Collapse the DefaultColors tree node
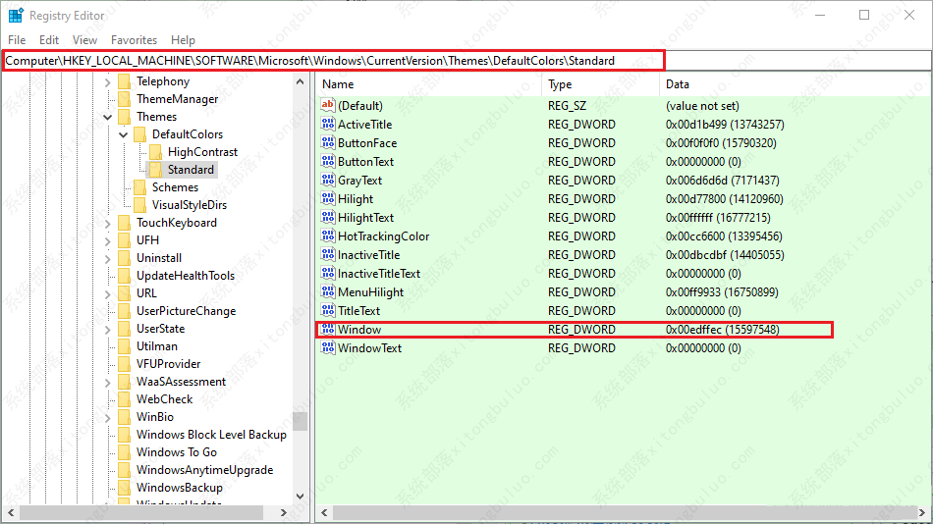Viewport: 933px width, 524px height. [123, 135]
